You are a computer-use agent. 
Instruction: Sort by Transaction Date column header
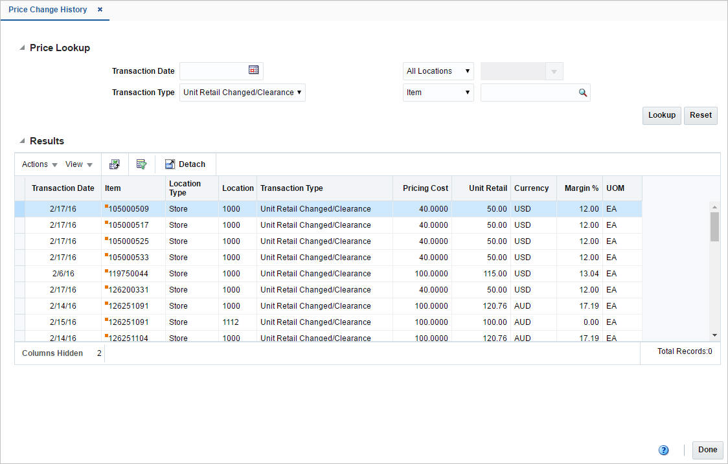tap(63, 188)
